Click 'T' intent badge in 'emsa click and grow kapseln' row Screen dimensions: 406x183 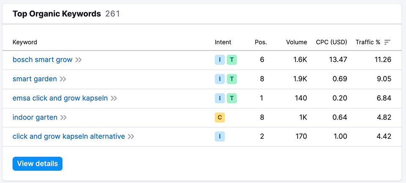232,98
